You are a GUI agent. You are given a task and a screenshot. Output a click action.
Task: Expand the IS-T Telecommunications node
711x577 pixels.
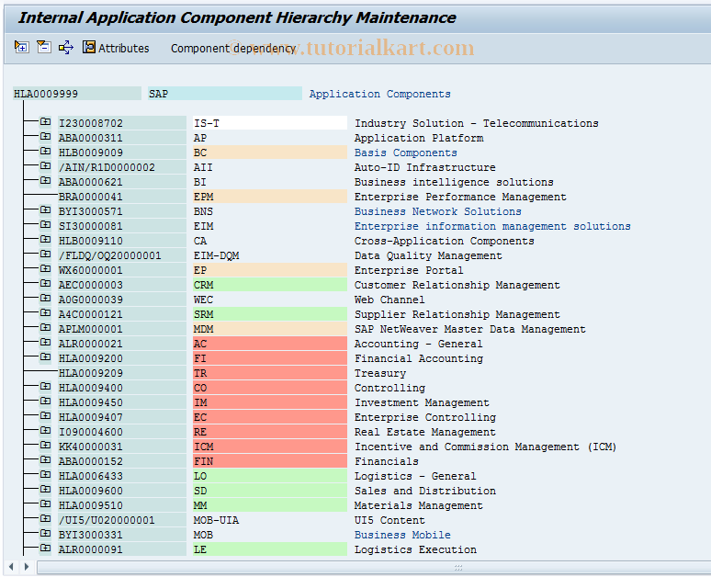click(x=45, y=121)
